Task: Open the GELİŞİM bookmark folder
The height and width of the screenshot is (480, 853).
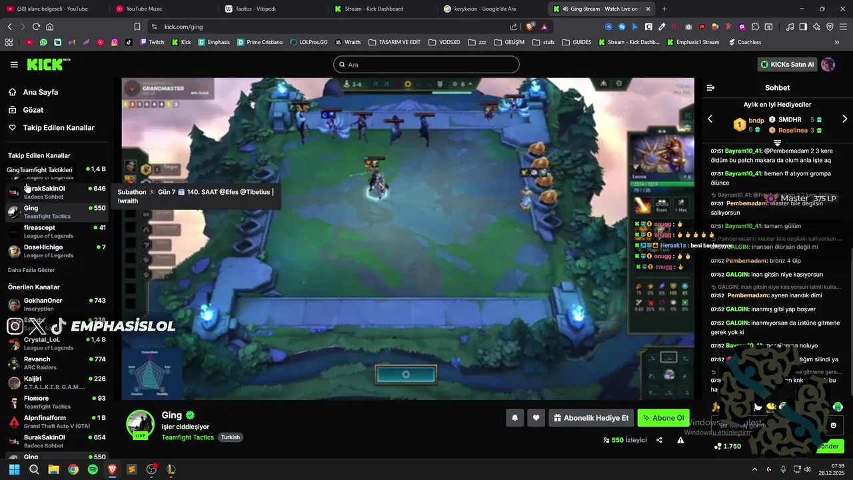Action: point(509,42)
